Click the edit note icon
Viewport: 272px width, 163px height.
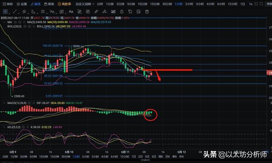[139, 11]
